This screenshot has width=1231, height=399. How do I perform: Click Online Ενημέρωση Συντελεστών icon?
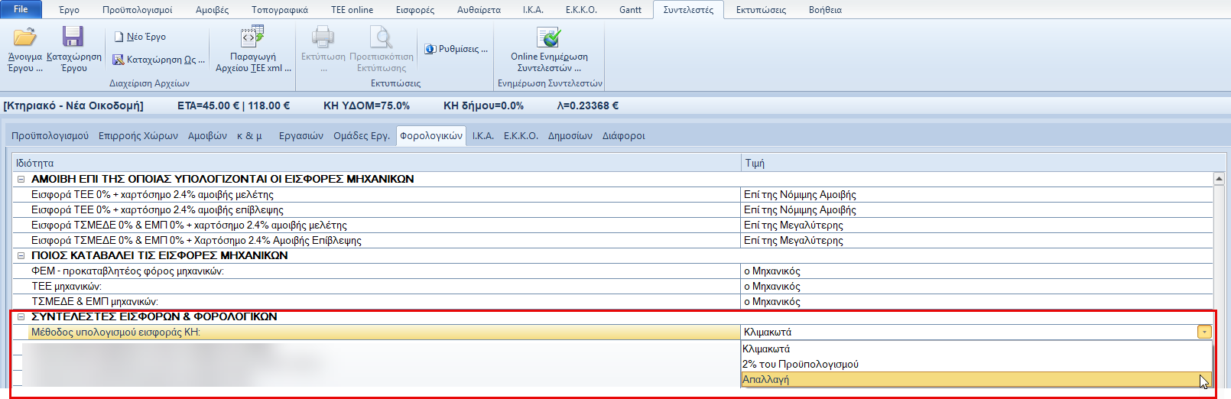coord(548,37)
